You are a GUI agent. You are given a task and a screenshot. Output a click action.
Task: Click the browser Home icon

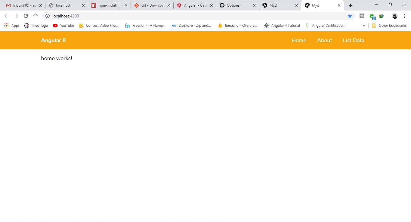coord(36,16)
